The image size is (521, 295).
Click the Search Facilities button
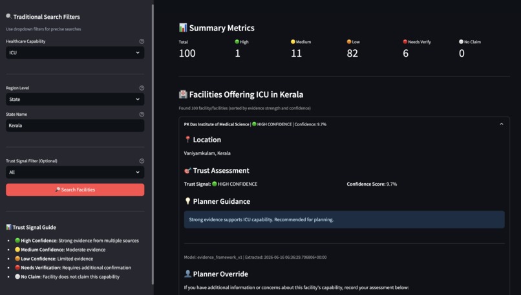click(75, 190)
